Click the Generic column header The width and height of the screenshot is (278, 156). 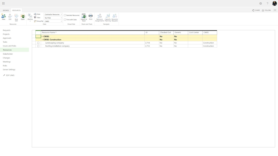pos(181,33)
